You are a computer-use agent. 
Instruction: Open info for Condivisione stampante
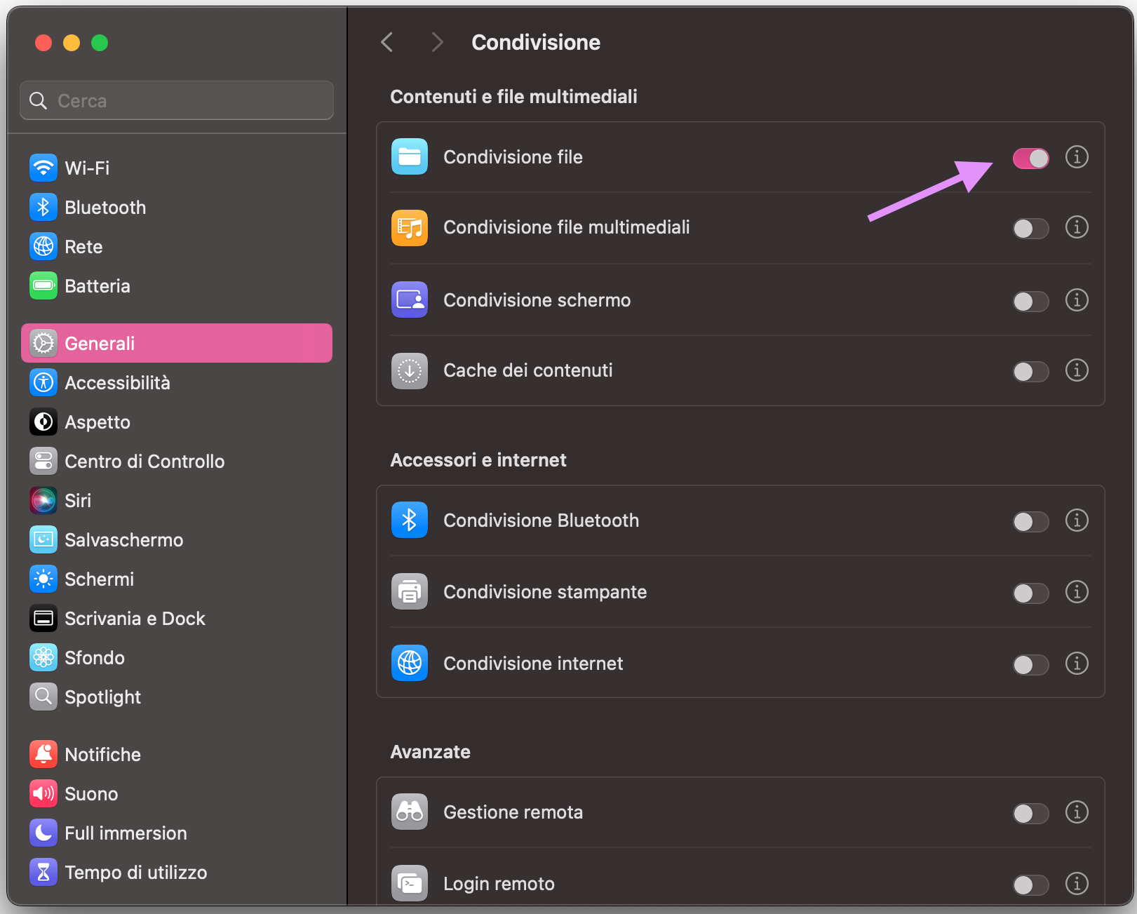(1077, 592)
